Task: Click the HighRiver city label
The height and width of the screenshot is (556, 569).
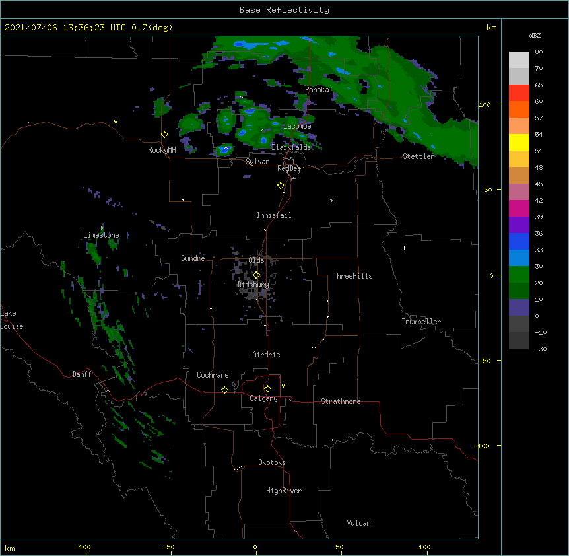Action: [x=284, y=491]
